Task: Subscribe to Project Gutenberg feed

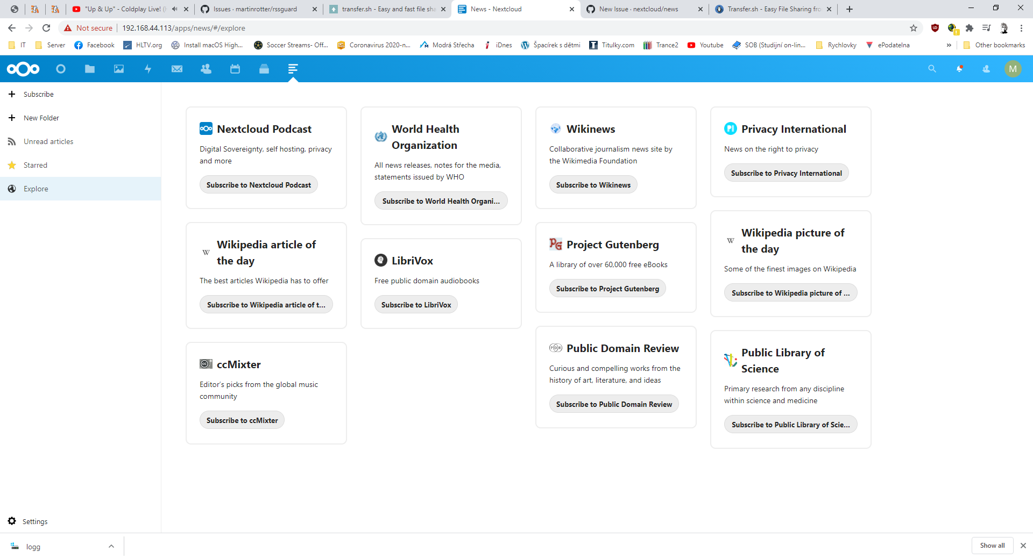Action: (607, 288)
